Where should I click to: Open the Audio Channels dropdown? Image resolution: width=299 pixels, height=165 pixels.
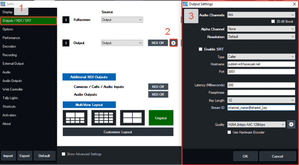261,15
